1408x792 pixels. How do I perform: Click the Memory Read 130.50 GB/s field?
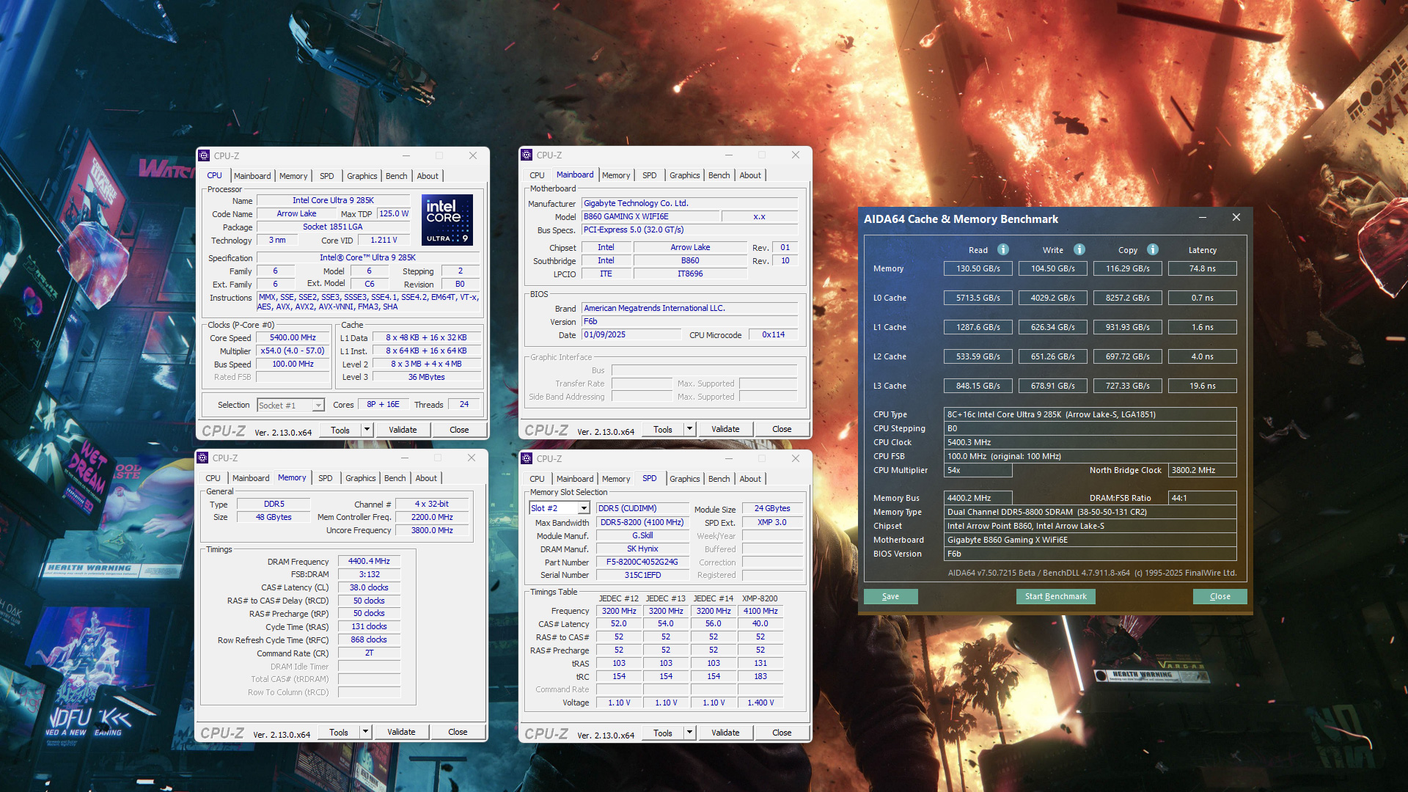click(x=978, y=268)
